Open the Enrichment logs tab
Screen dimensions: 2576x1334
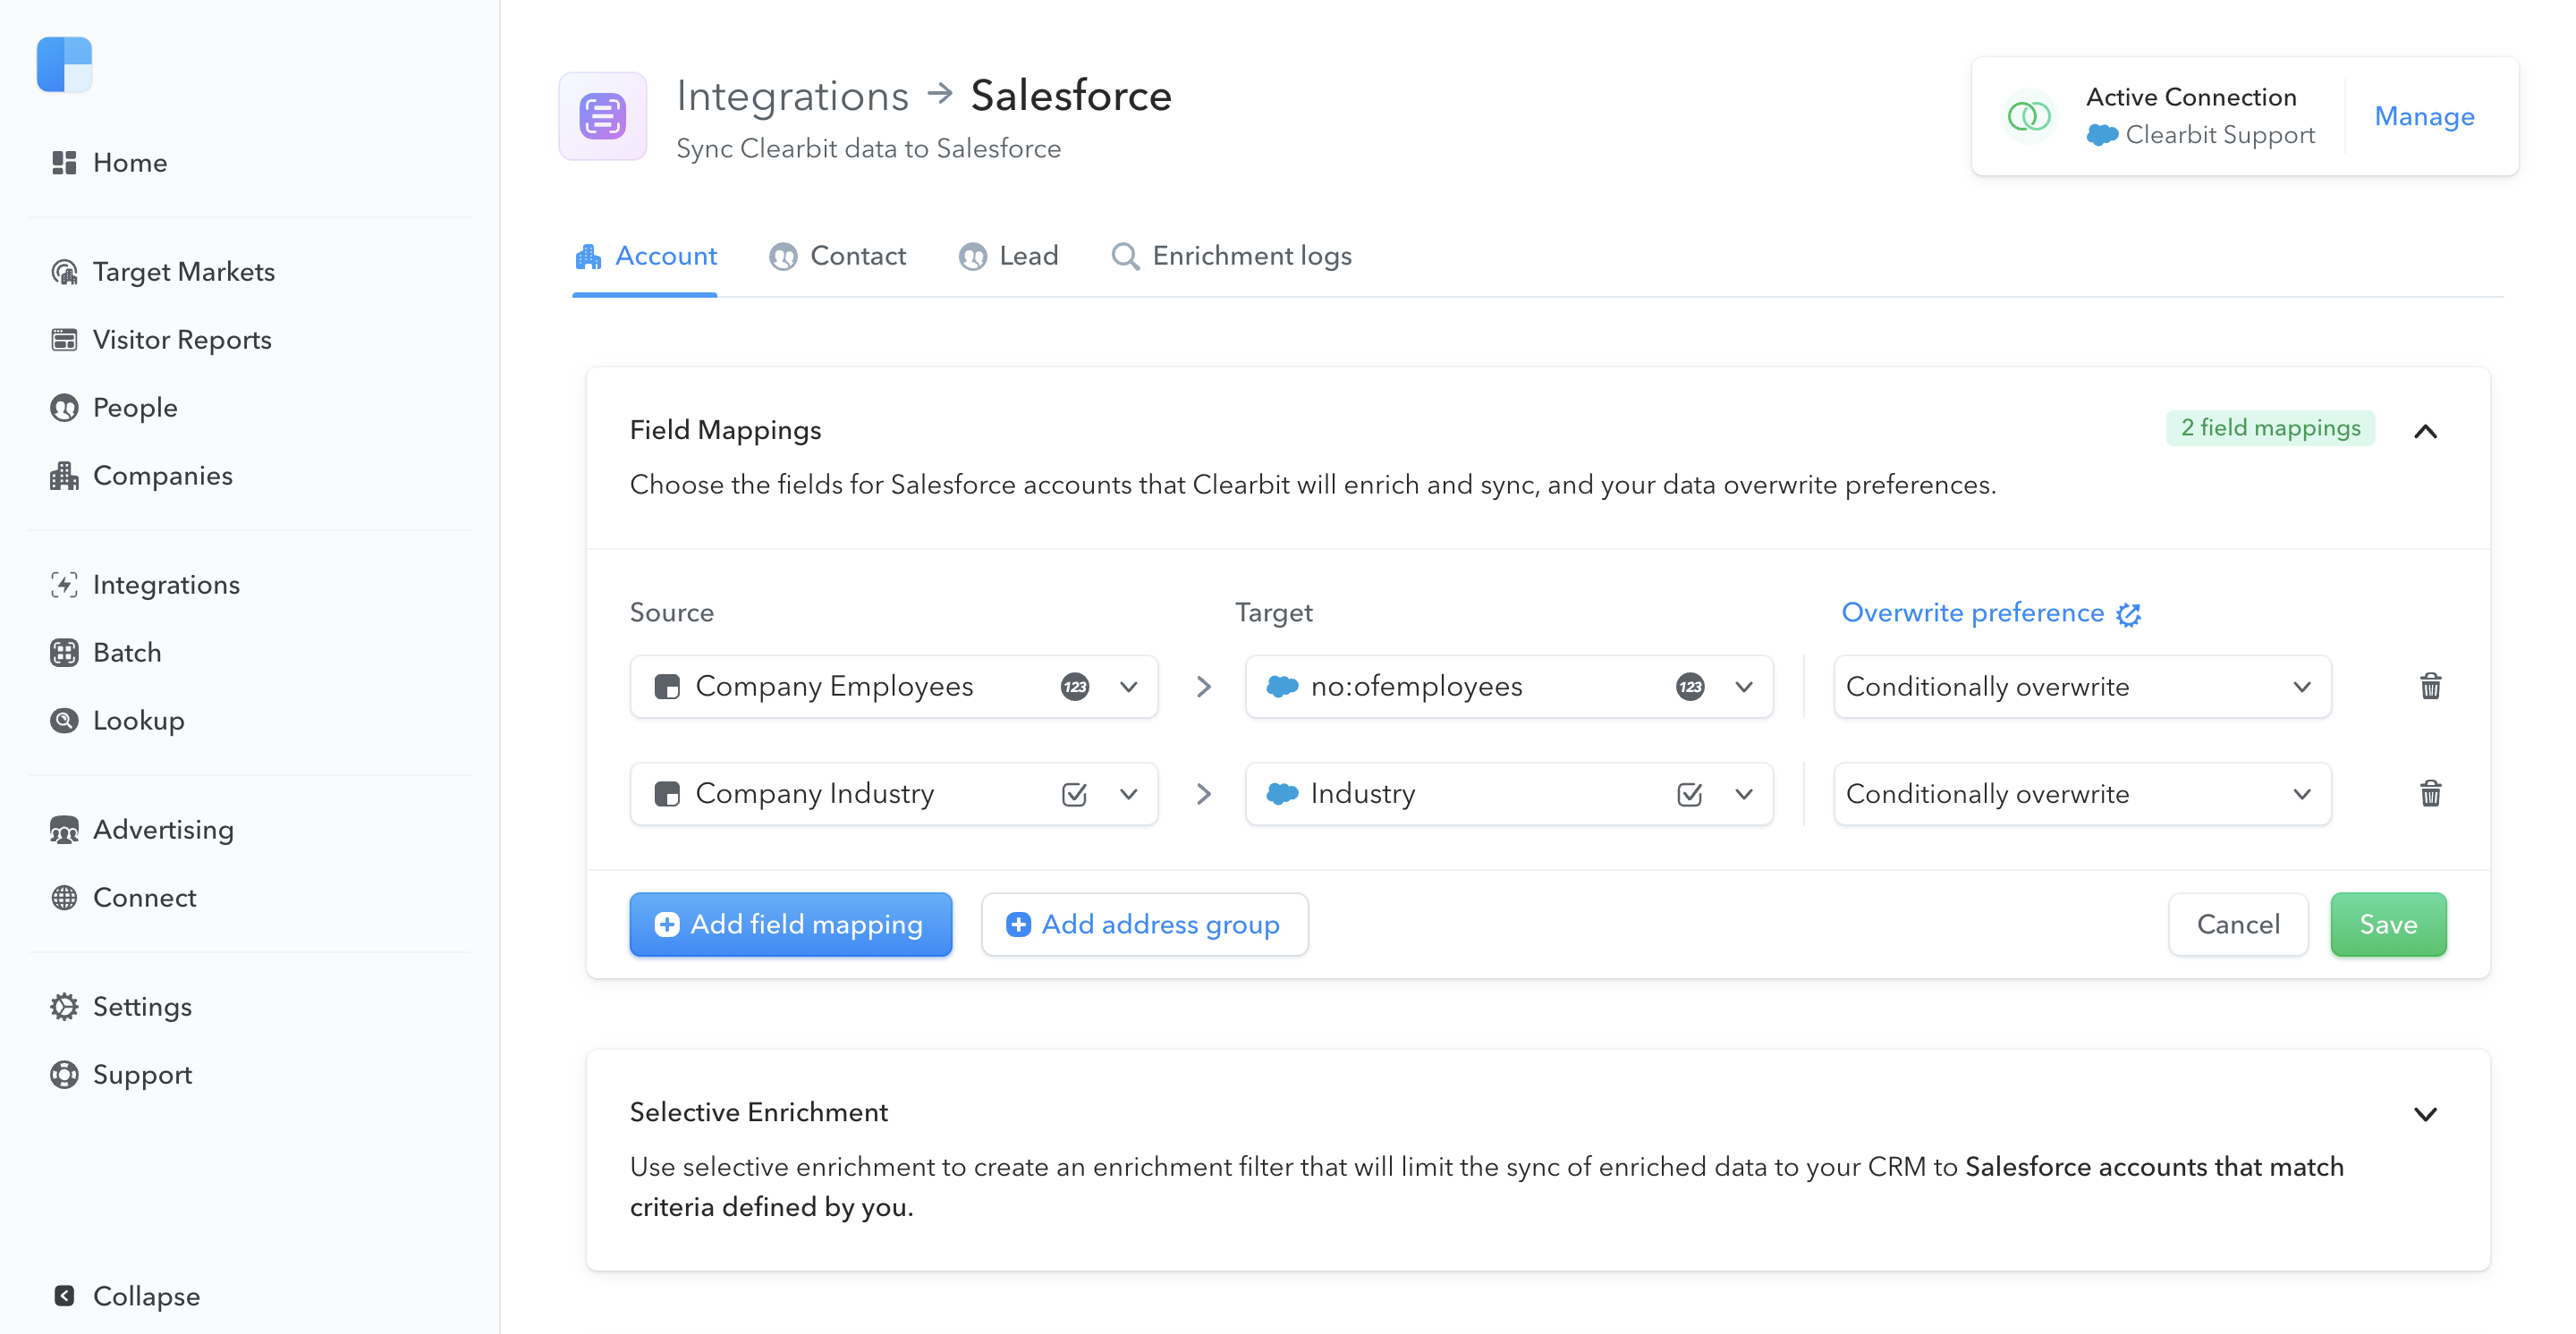click(x=1231, y=257)
